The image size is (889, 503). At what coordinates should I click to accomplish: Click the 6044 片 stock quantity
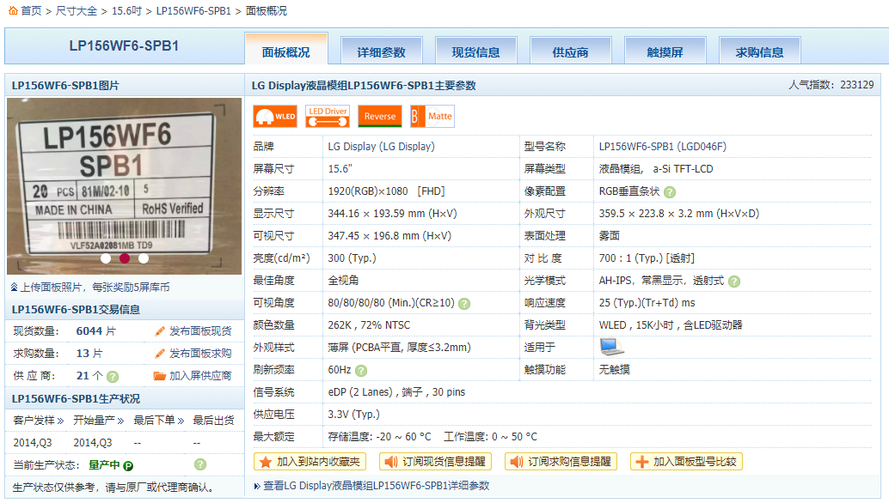95,331
